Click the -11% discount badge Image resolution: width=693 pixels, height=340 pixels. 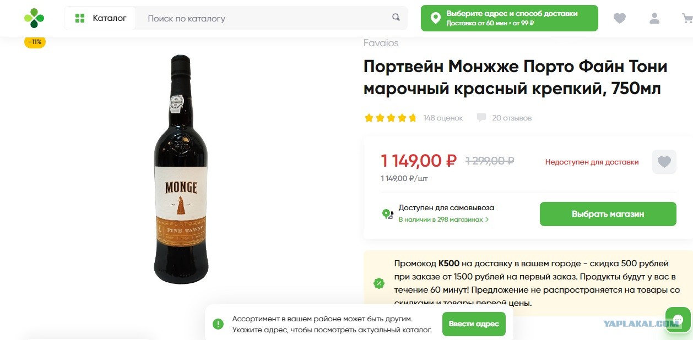(35, 42)
